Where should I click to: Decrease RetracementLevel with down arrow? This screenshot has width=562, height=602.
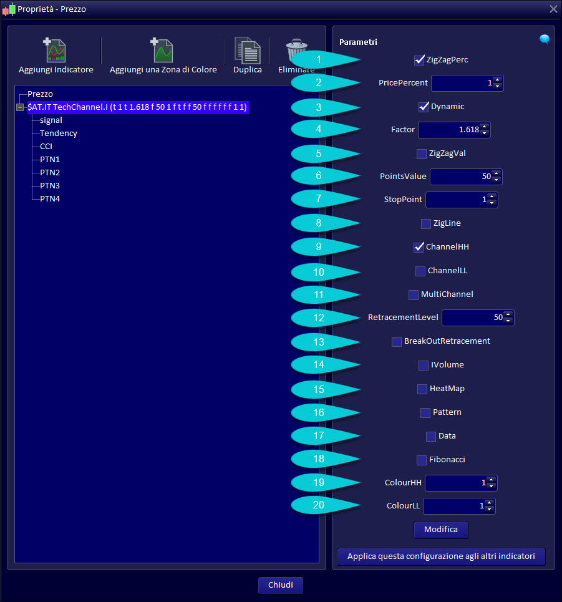point(508,321)
